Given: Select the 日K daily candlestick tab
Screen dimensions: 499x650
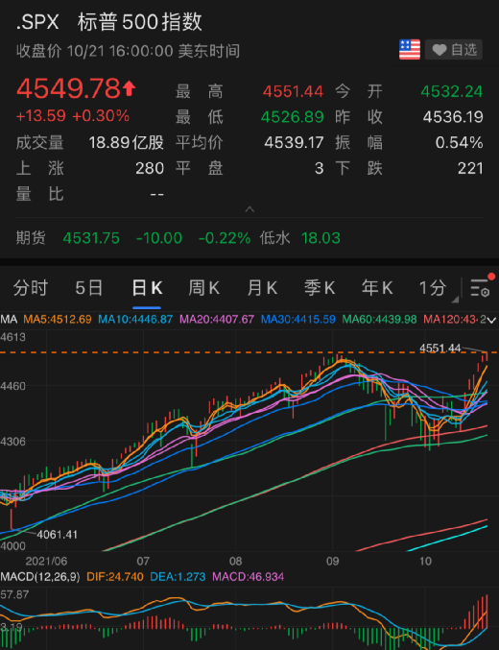Looking at the screenshot, I should pos(147,288).
